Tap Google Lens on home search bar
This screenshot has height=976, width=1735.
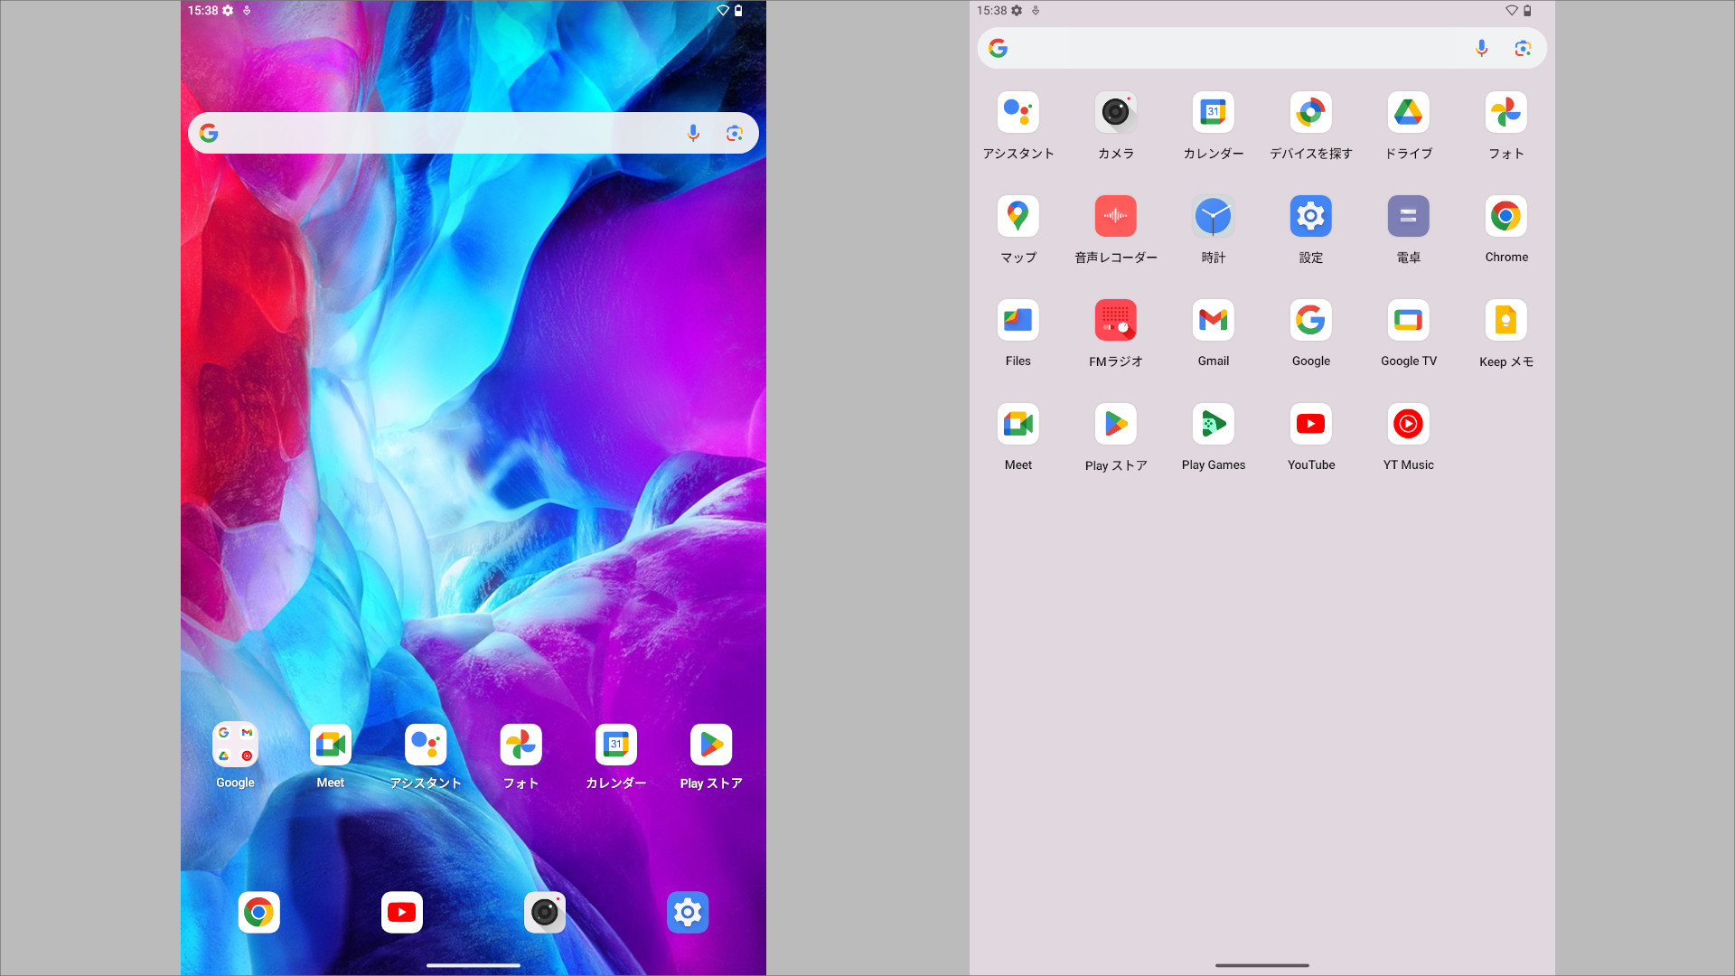pos(735,134)
